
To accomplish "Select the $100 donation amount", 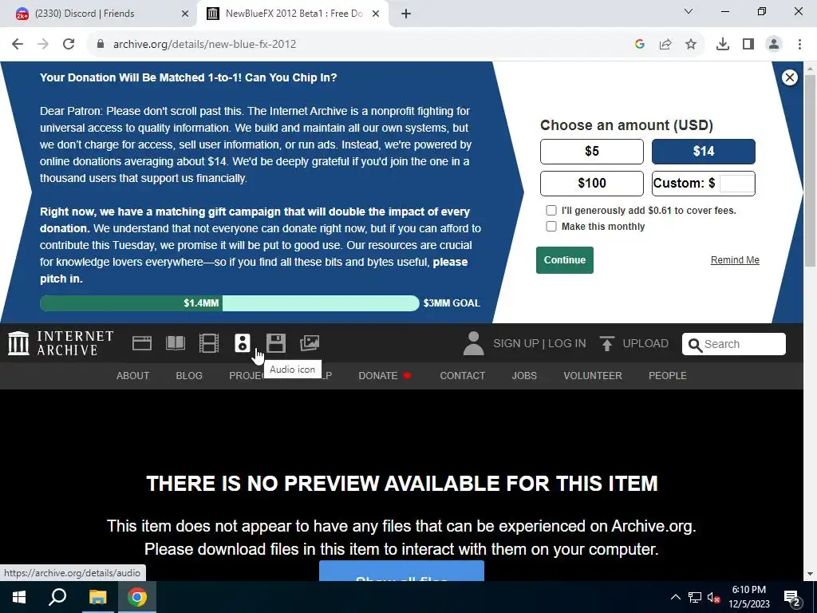I will coord(591,183).
